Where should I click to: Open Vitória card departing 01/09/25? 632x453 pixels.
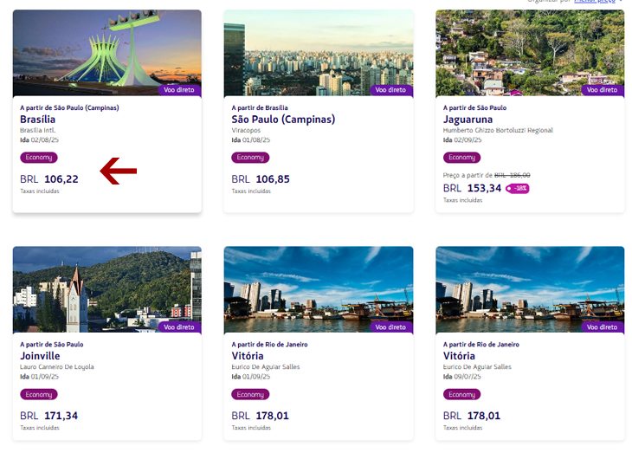(319, 343)
